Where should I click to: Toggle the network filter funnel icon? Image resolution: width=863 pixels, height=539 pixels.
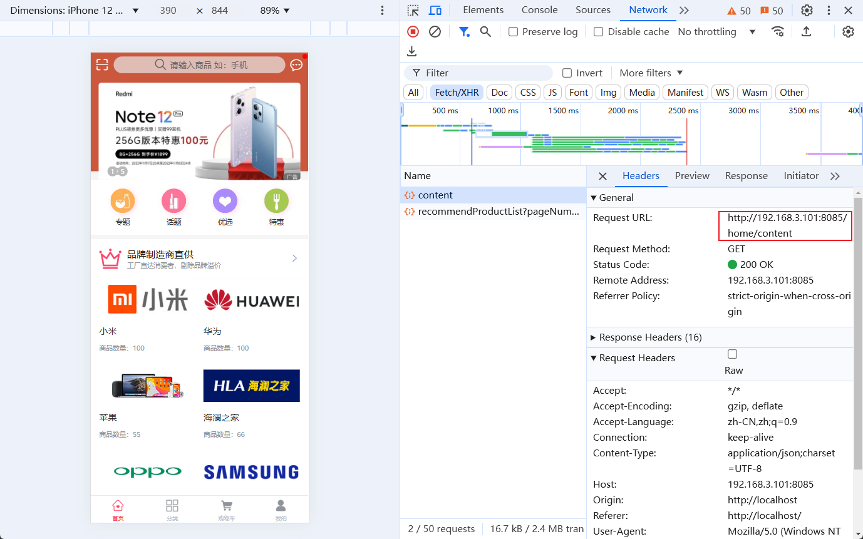point(464,31)
